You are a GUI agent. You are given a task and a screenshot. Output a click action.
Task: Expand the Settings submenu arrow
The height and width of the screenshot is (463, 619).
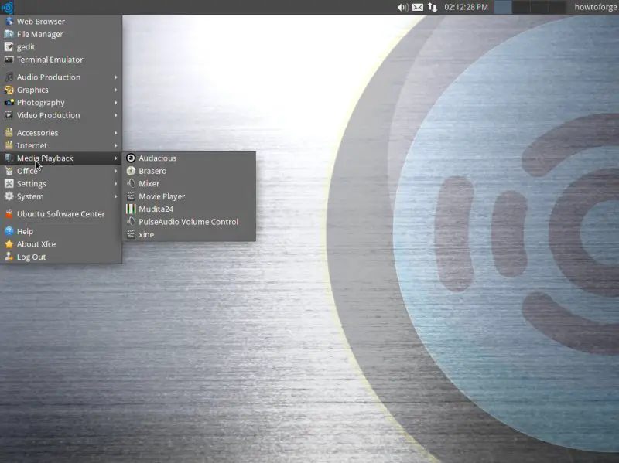[116, 183]
